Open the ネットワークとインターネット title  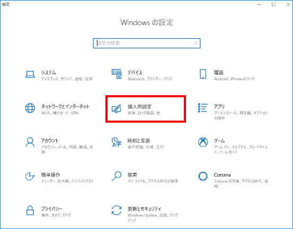pyautogui.click(x=65, y=106)
